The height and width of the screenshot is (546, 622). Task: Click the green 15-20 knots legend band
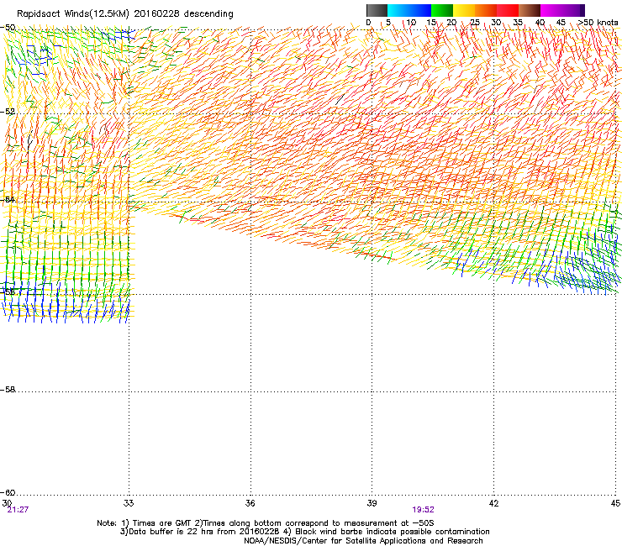(442, 10)
